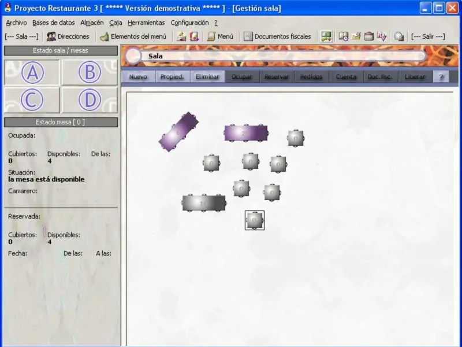
Task: Select the outlined square table
Action: [x=255, y=220]
